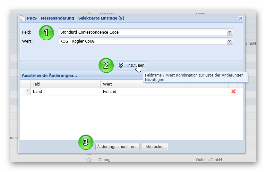
Task: Toggle the favorite star beside Chong
Action: point(89,160)
